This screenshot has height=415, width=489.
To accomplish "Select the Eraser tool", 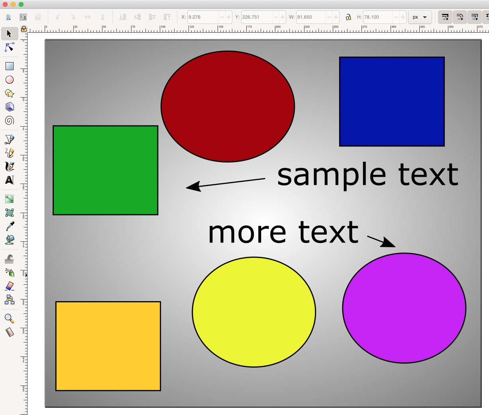I will pyautogui.click(x=10, y=286).
